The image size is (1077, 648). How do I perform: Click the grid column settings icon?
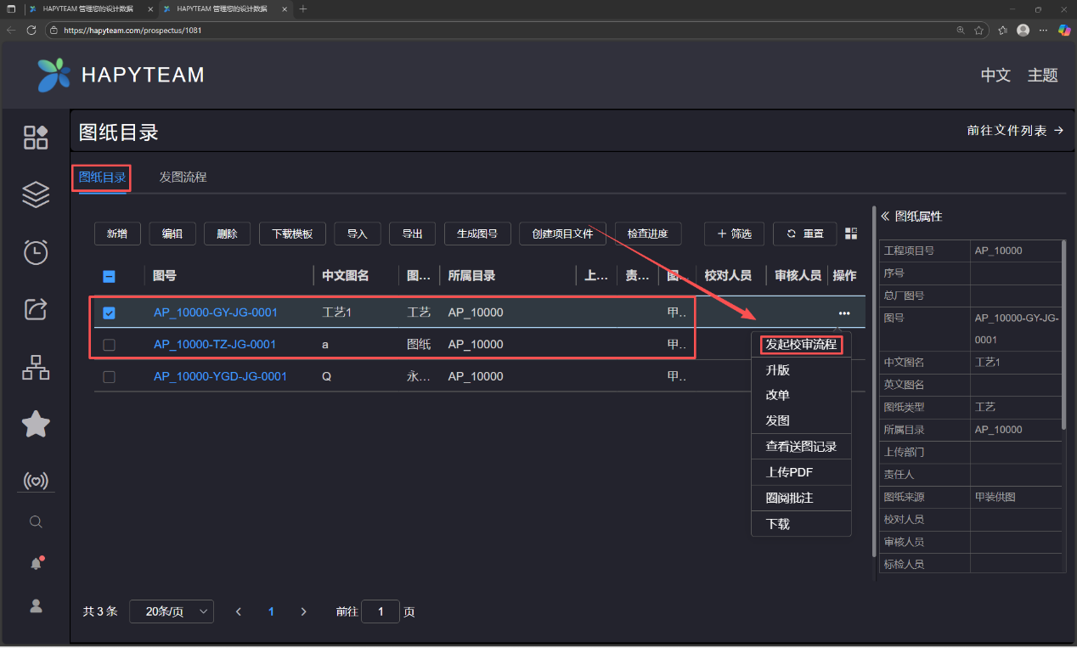[851, 234]
